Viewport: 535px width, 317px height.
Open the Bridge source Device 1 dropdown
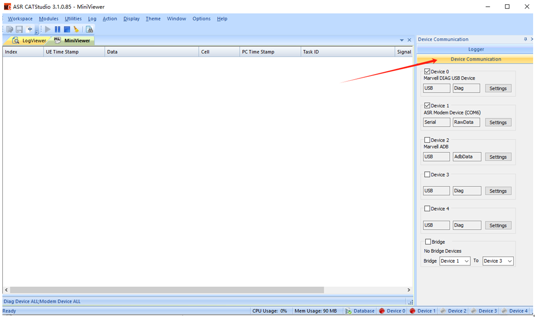click(455, 261)
